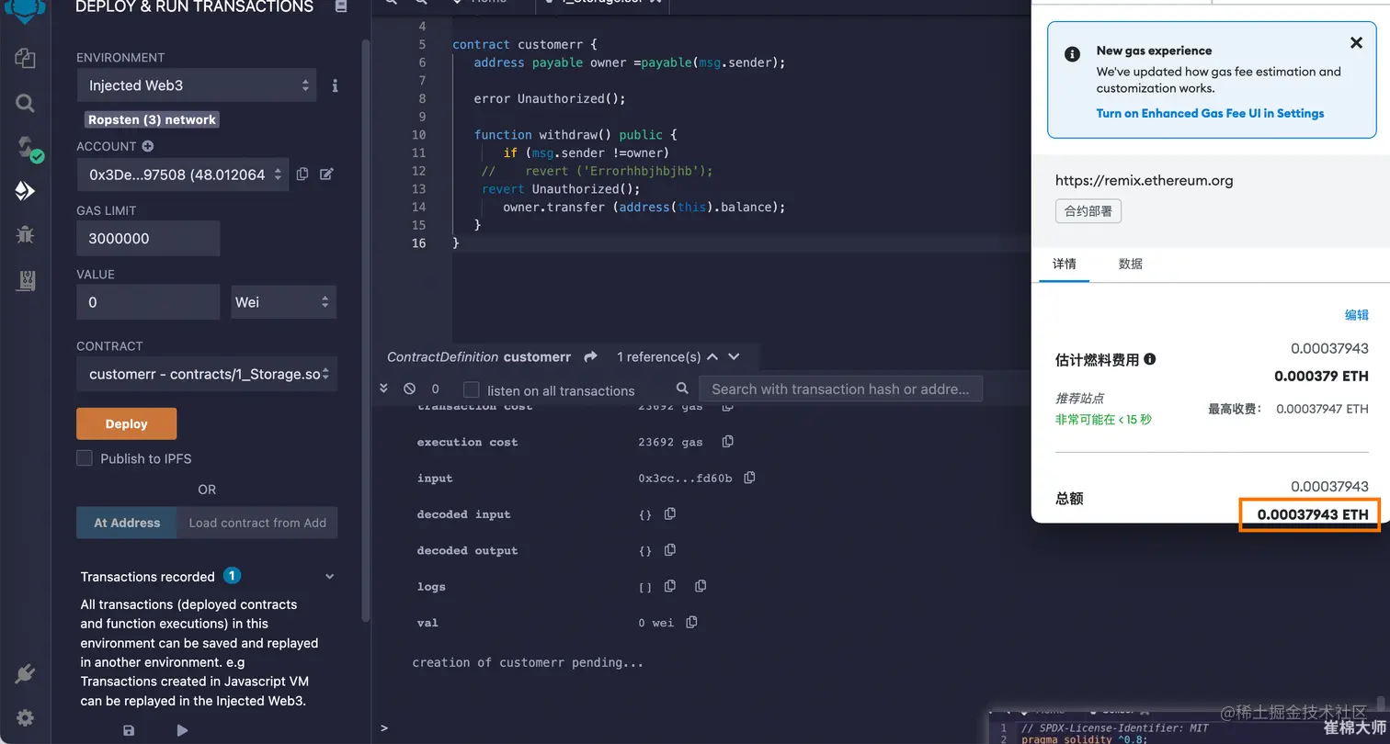Open the Account dropdown starting 0x3De
The height and width of the screenshot is (744, 1390).
click(182, 175)
